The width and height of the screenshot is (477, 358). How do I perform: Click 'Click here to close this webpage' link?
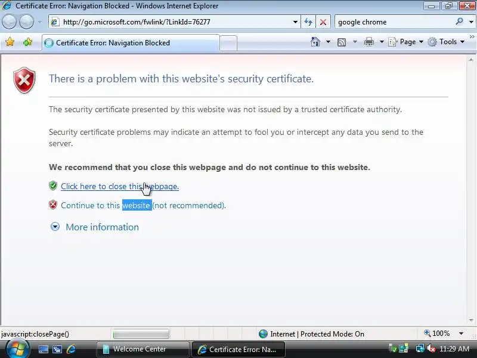click(120, 186)
